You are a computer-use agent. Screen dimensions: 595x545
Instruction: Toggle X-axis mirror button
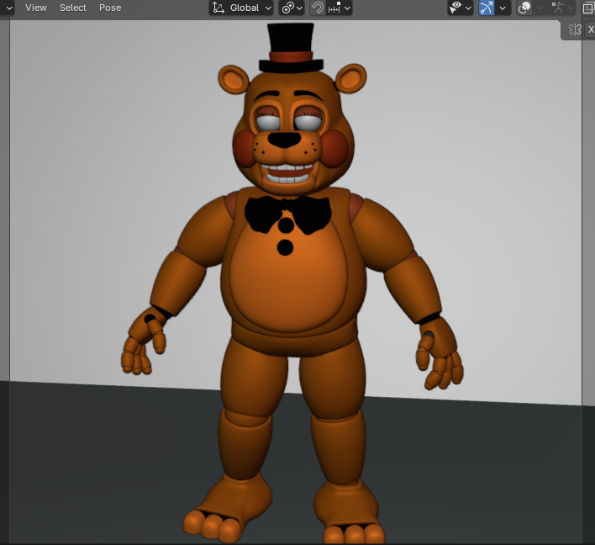(590, 29)
